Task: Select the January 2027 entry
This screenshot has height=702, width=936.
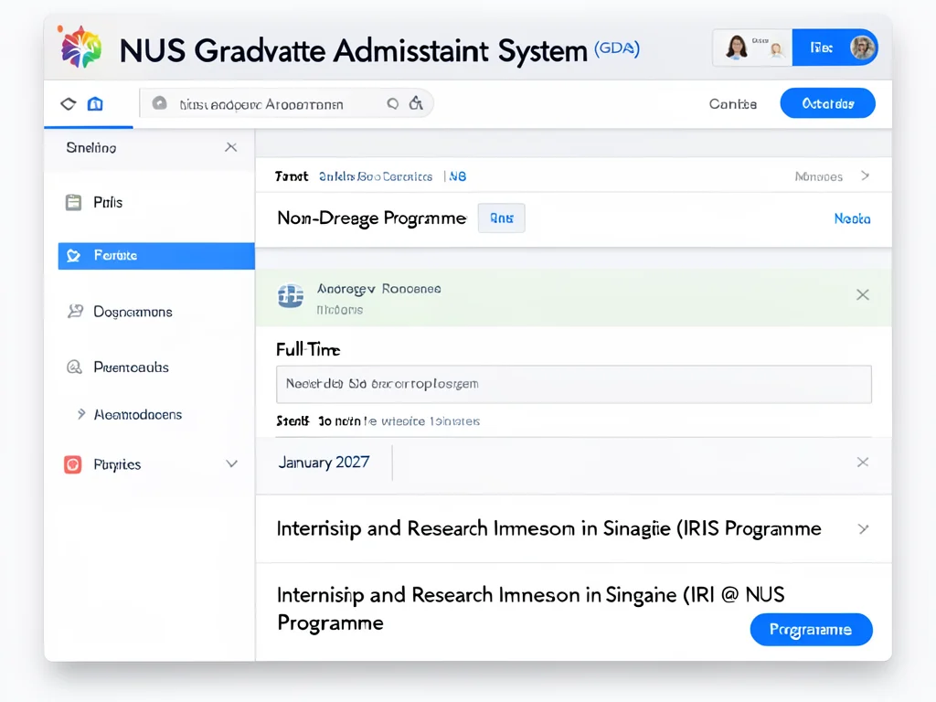Action: tap(324, 463)
